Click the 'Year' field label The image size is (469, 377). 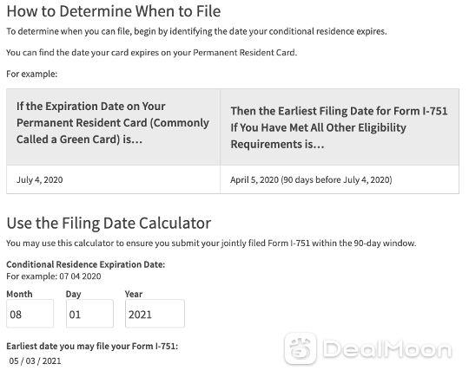click(x=134, y=294)
